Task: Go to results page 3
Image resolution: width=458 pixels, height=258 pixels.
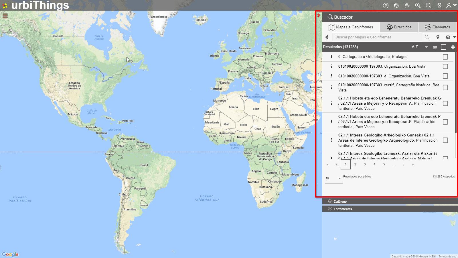Action: pyautogui.click(x=365, y=165)
